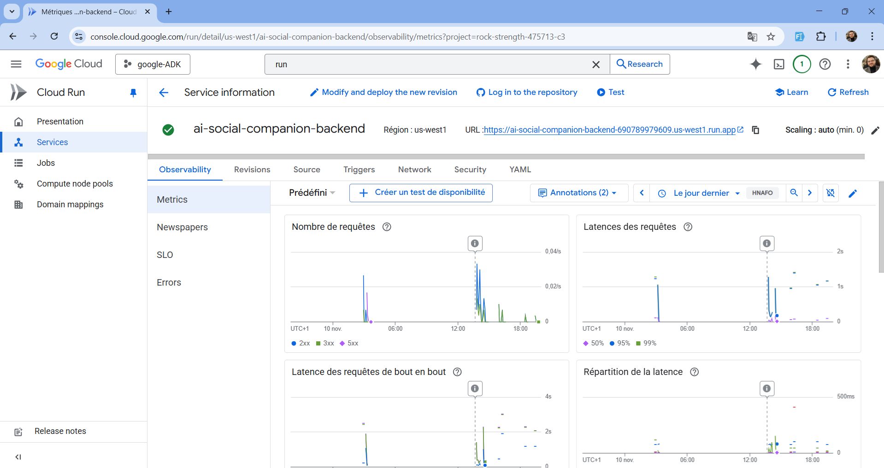Show help for Répartition de la latence

(x=694, y=372)
